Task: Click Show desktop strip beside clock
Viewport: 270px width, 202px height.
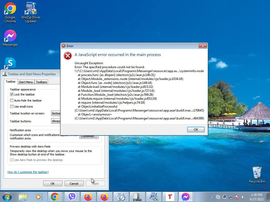Action: 268,197
